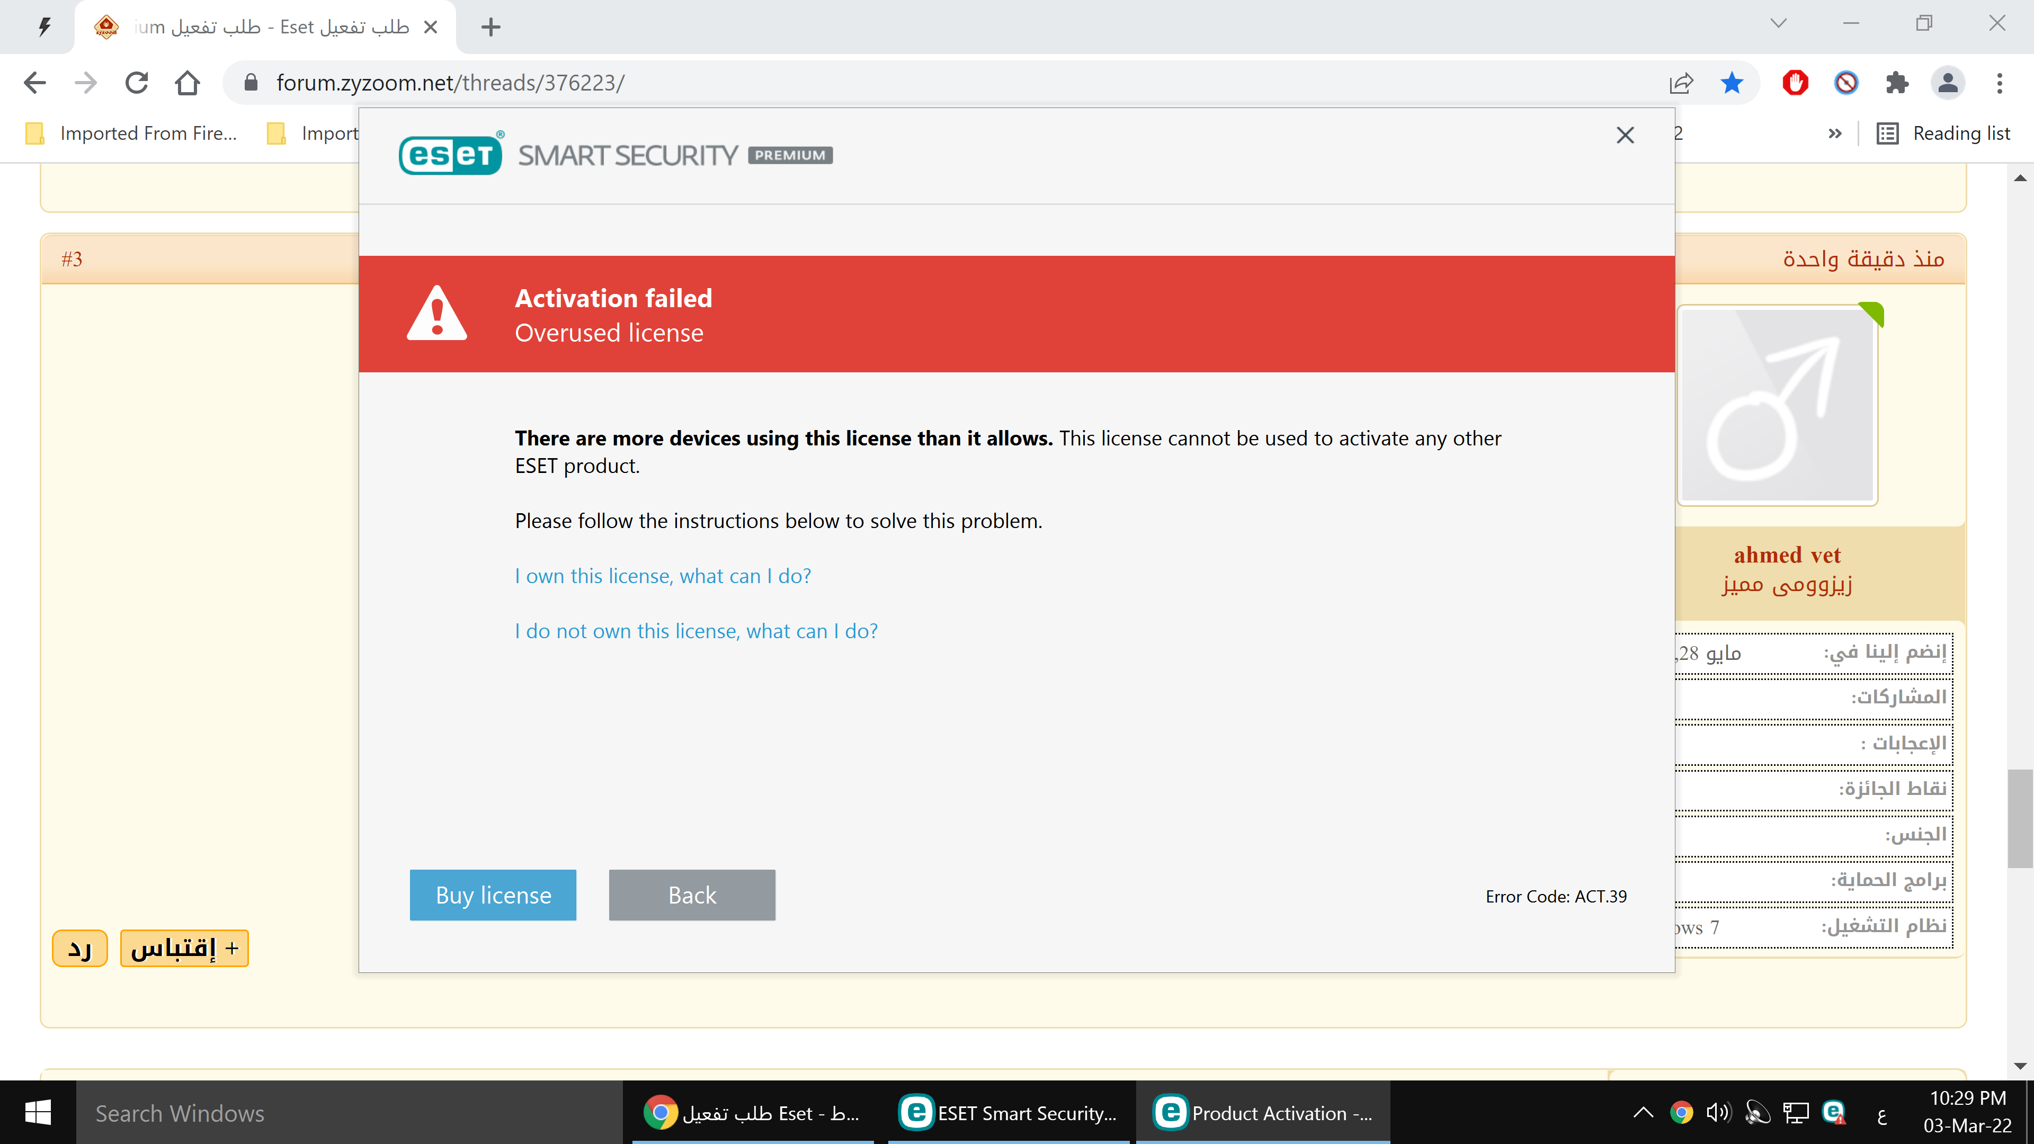Viewport: 2034px width, 1144px height.
Task: Open the red stop-hand adblock extension
Action: 1796,83
